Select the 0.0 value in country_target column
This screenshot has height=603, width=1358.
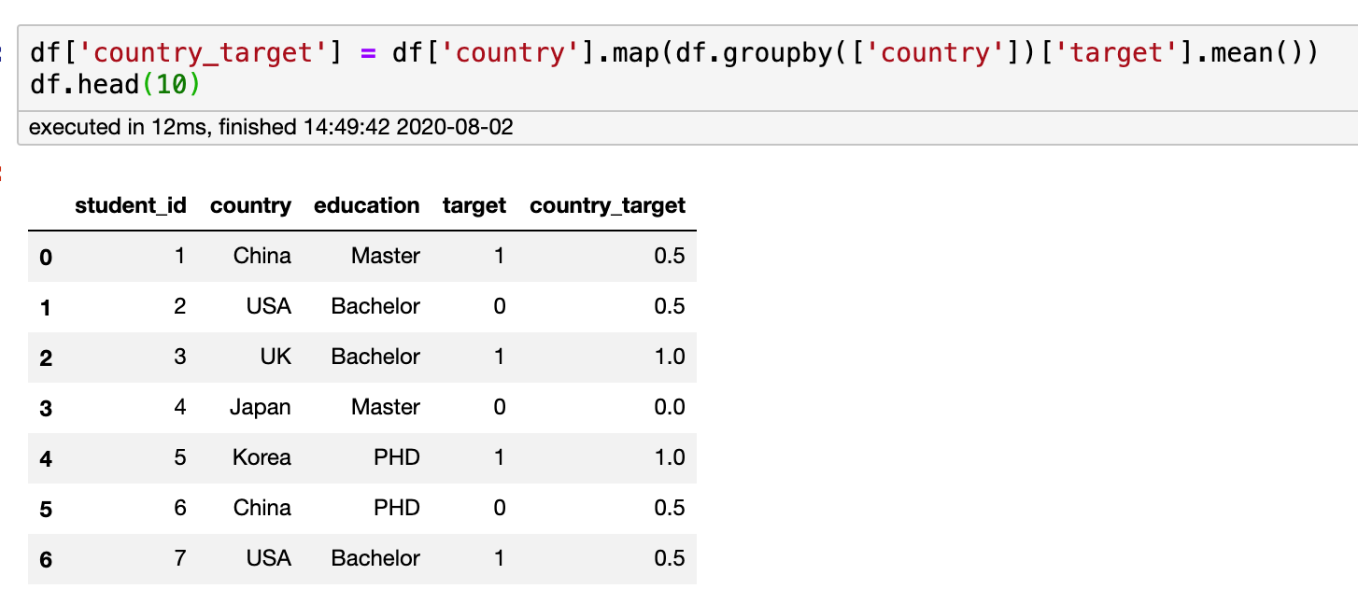[x=670, y=407]
